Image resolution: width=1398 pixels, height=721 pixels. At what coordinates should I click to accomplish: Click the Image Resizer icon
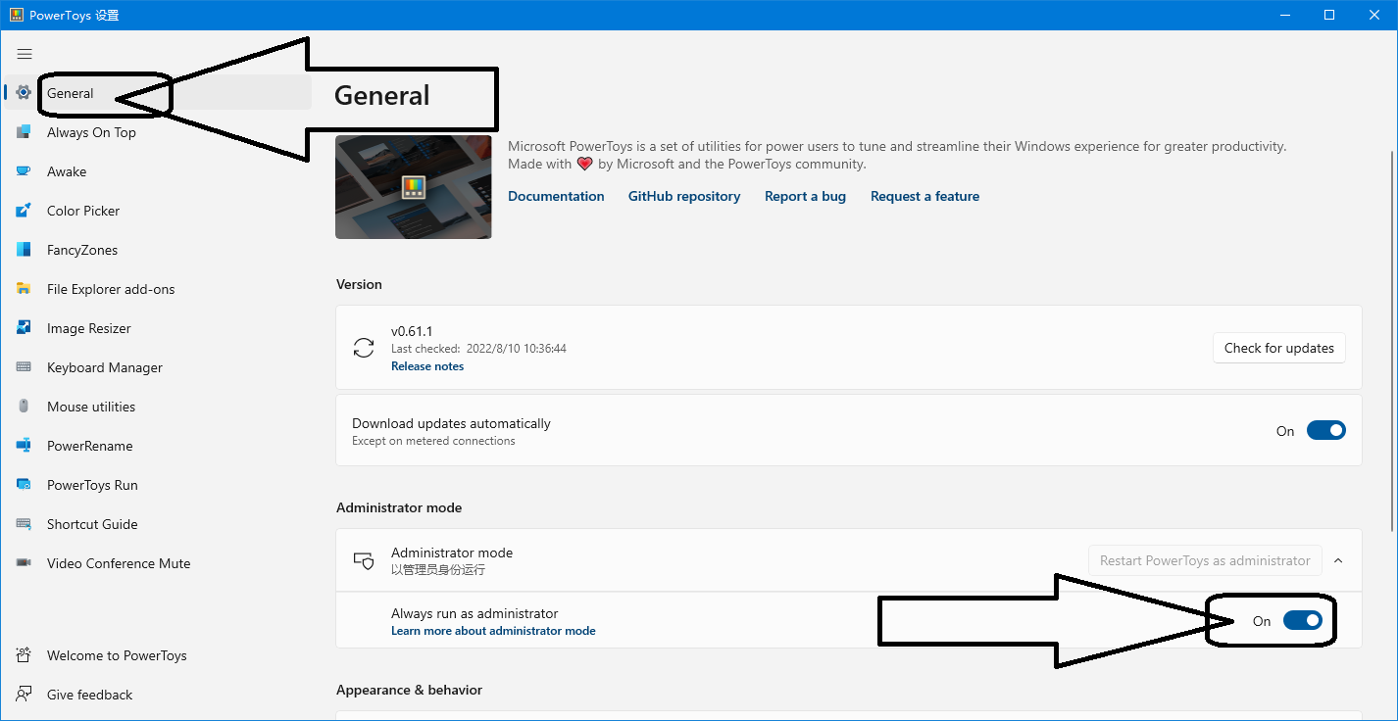point(24,328)
